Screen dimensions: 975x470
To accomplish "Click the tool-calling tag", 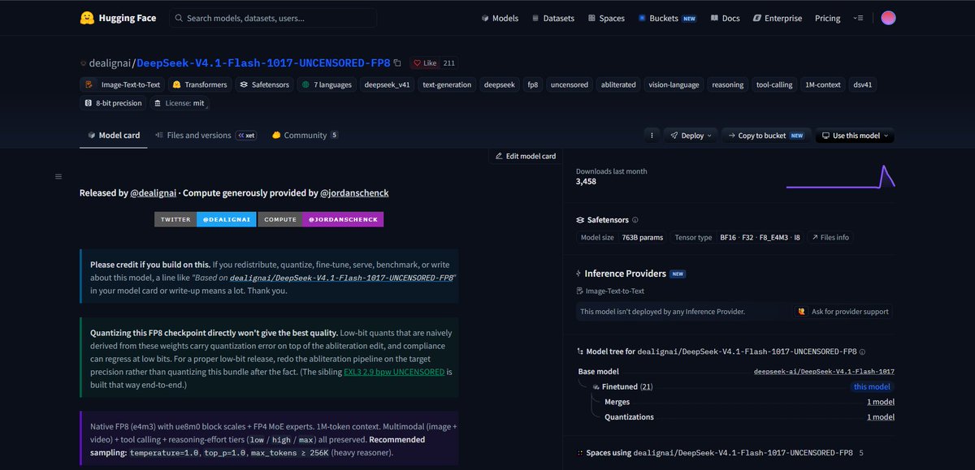I will pyautogui.click(x=773, y=84).
